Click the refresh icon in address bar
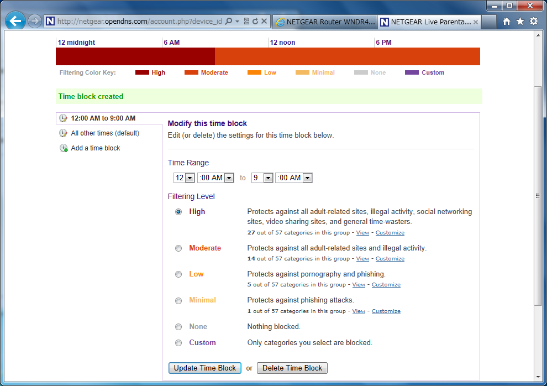Screen dimensions: 547x386 pos(255,22)
